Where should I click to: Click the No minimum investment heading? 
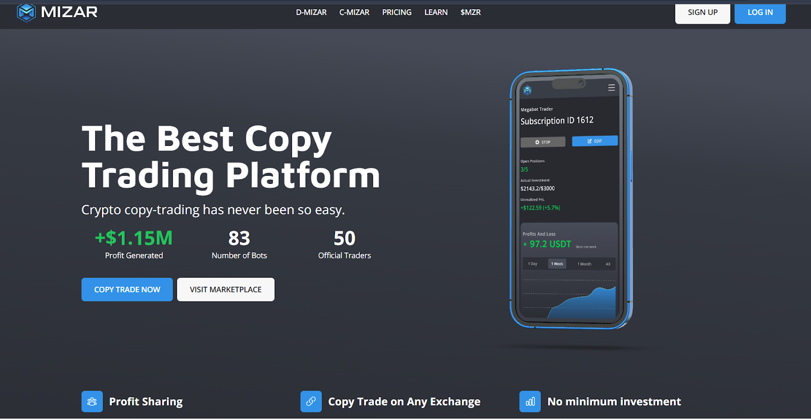coord(614,402)
